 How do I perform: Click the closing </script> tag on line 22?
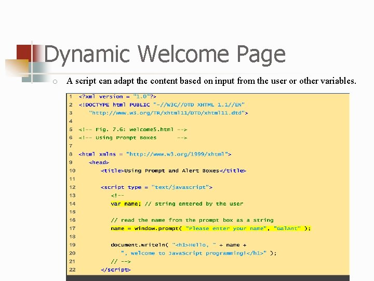coord(116,270)
